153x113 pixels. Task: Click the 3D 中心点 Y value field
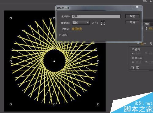click(x=151, y=62)
